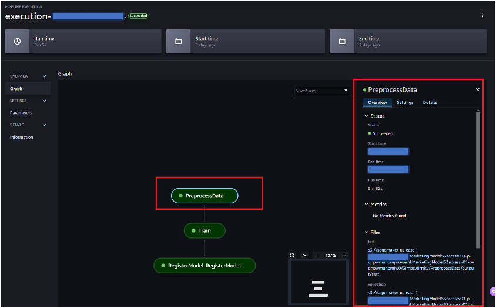Collapse the OVERVIEW sidebar section
Image resolution: width=496 pixels, height=308 pixels.
click(x=44, y=76)
